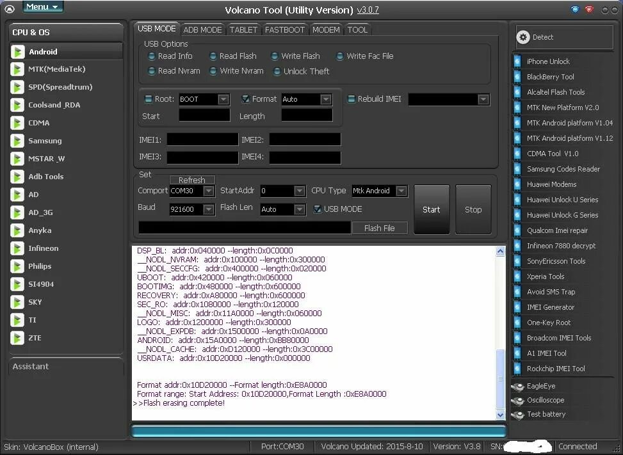This screenshot has height=455, width=623.
Task: Toggle the Root checkbox
Action: click(x=148, y=99)
